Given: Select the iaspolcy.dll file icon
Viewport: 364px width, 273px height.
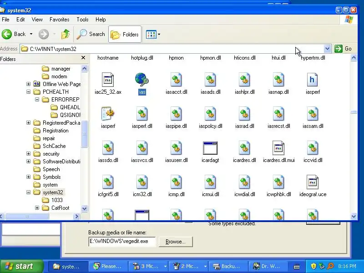Looking at the screenshot, I should click(x=210, y=113).
